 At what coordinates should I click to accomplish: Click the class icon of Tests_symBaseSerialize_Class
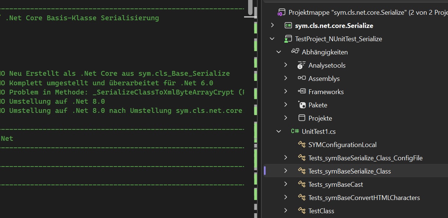[301, 171]
